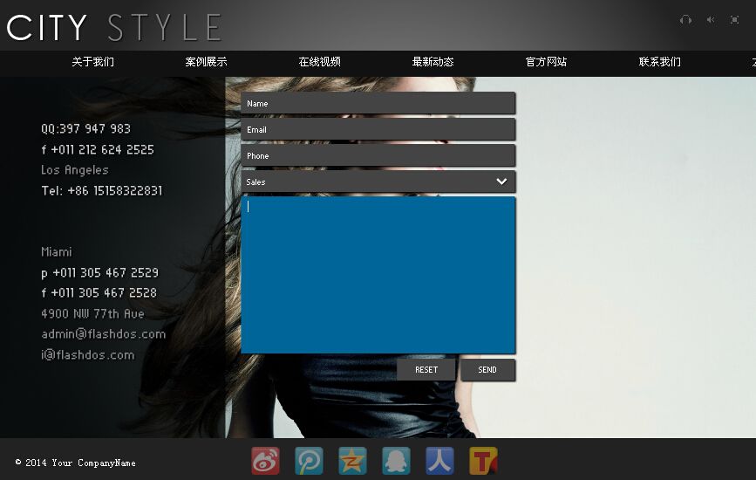756x480 pixels.
Task: Click the blue message text area
Action: pyautogui.click(x=378, y=275)
